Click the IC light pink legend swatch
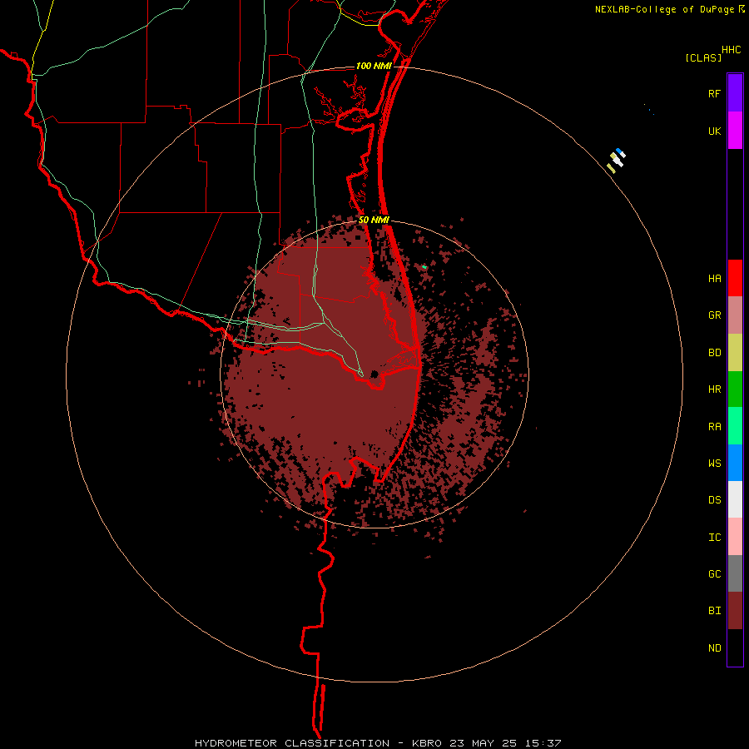749x749 pixels. pos(735,537)
